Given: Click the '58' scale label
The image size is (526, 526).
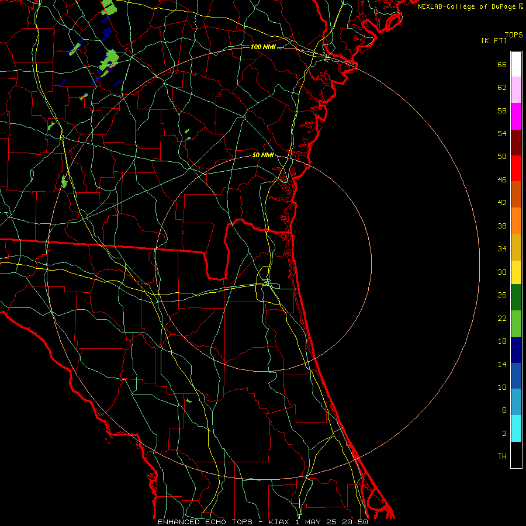Looking at the screenshot, I should [x=502, y=110].
